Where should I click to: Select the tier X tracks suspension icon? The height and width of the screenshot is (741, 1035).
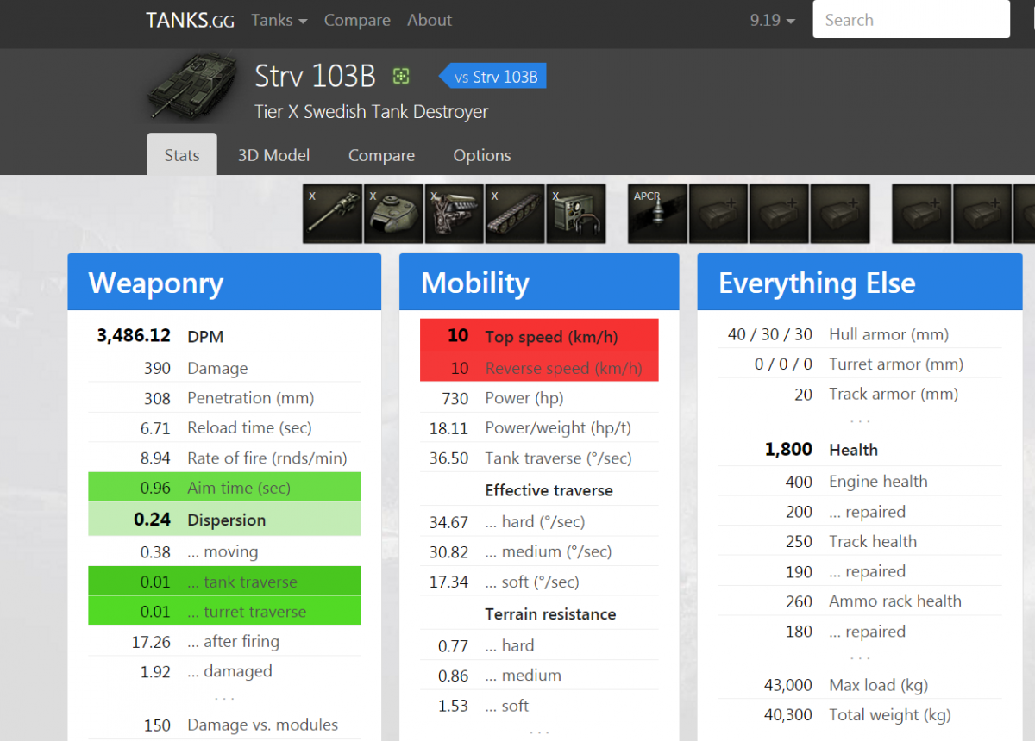click(x=515, y=214)
